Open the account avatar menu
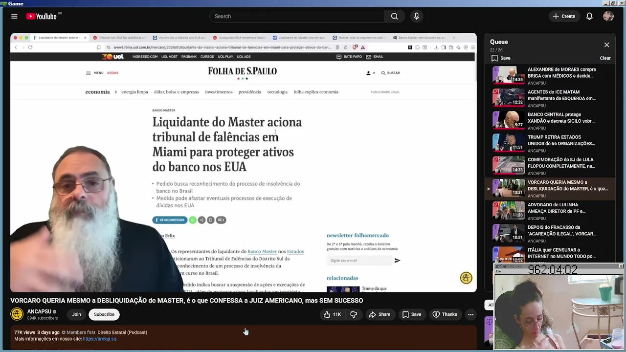This screenshot has height=352, width=626. click(x=608, y=16)
